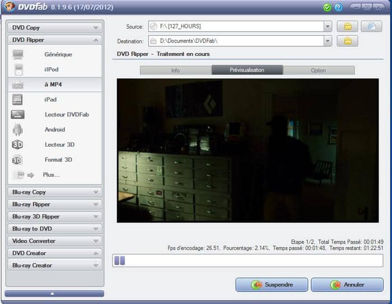Browse destination folder icon
Viewport: 392px width, 304px height.
coord(347,41)
